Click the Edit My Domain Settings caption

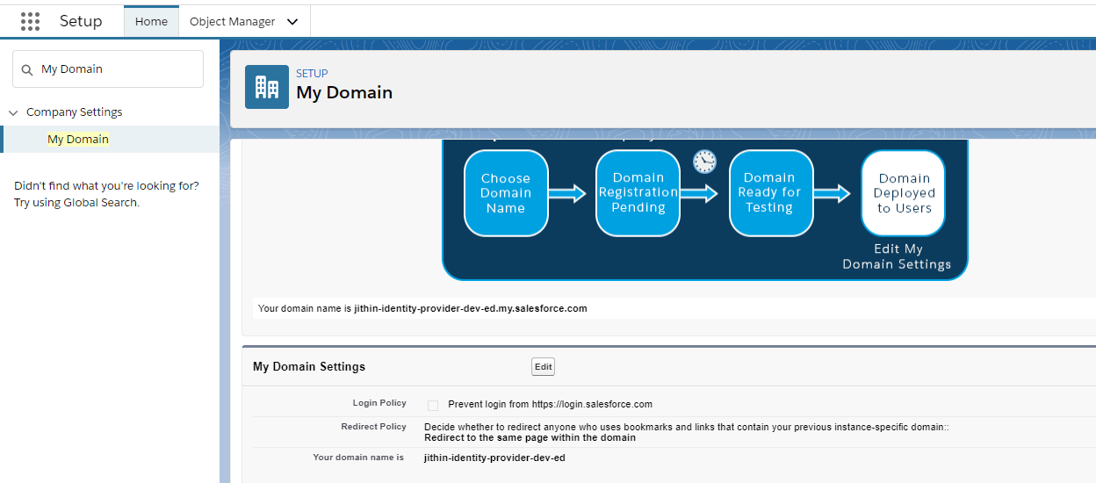tap(897, 256)
